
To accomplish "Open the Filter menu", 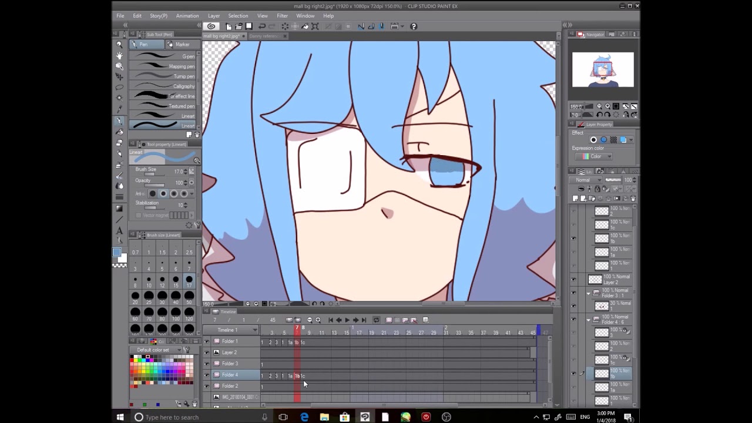I will pyautogui.click(x=282, y=16).
